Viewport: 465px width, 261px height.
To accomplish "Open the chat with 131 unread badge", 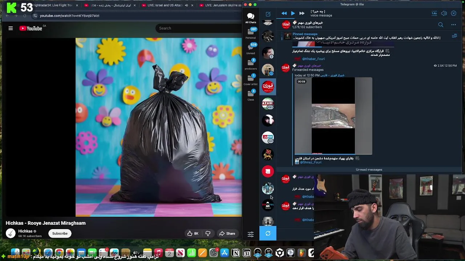I will coord(268,137).
